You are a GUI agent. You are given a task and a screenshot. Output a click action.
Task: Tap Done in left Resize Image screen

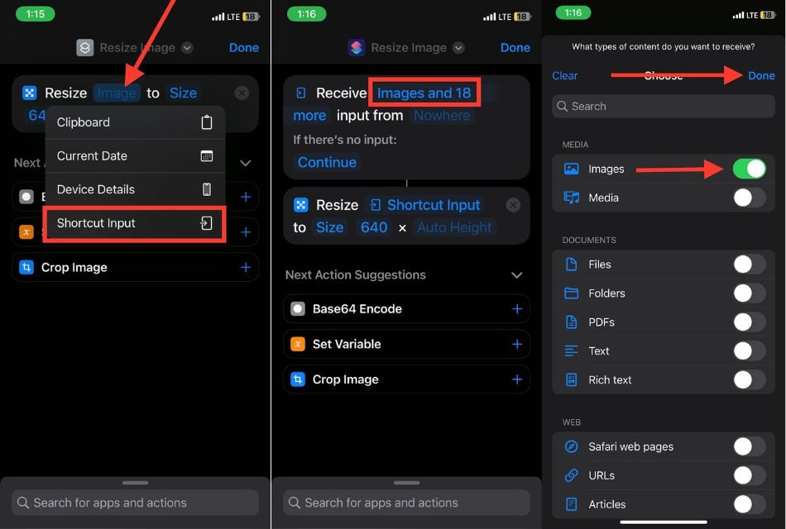[243, 48]
